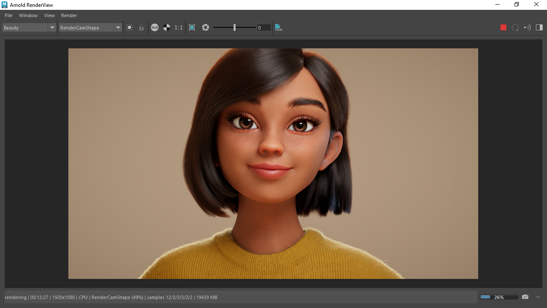This screenshot has height=308, width=547.
Task: Open the View menu
Action: tap(49, 15)
